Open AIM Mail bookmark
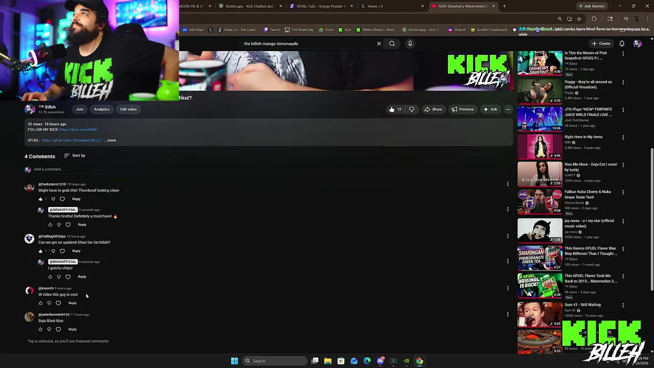 [x=193, y=30]
